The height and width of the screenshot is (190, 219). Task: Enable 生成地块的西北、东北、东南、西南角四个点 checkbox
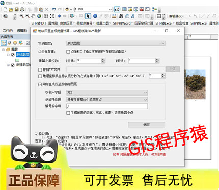68,113
